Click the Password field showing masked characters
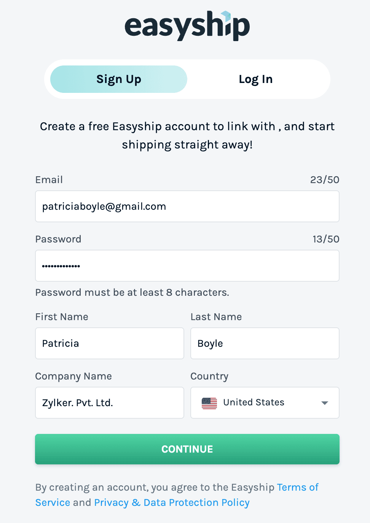Viewport: 370px width, 523px height. pos(187,266)
